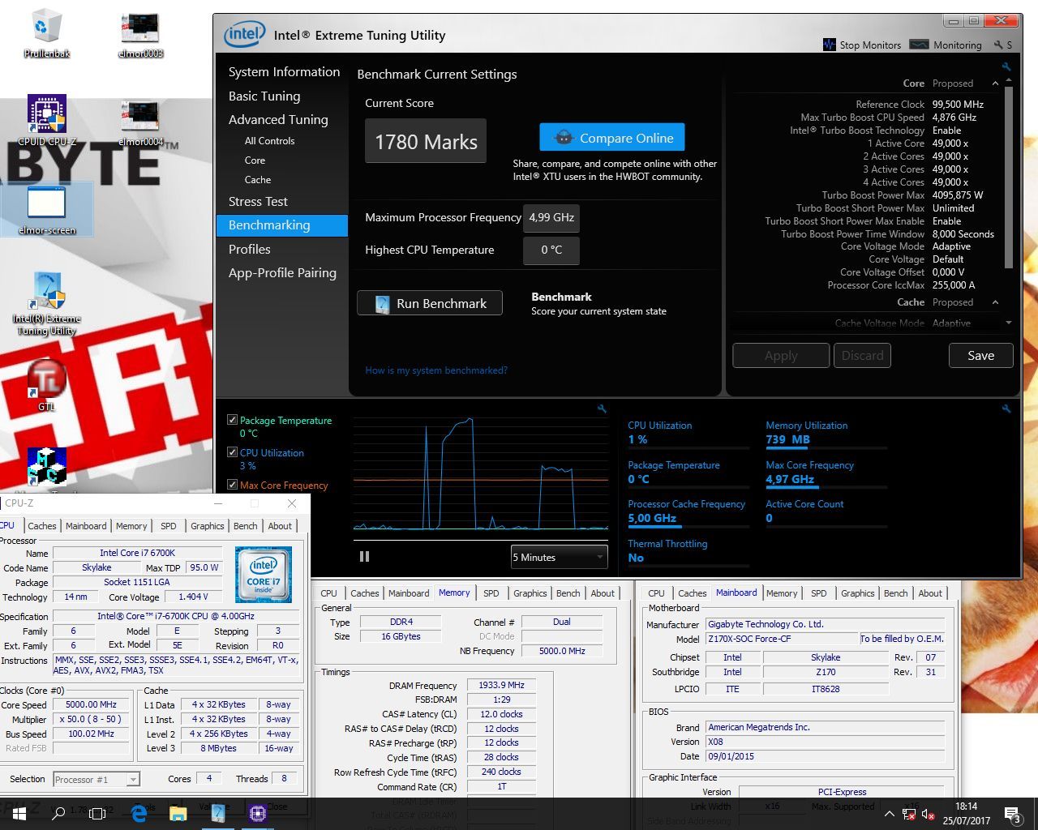Open the GTL desktop shortcut
Image resolution: width=1038 pixels, height=830 pixels.
tap(46, 385)
